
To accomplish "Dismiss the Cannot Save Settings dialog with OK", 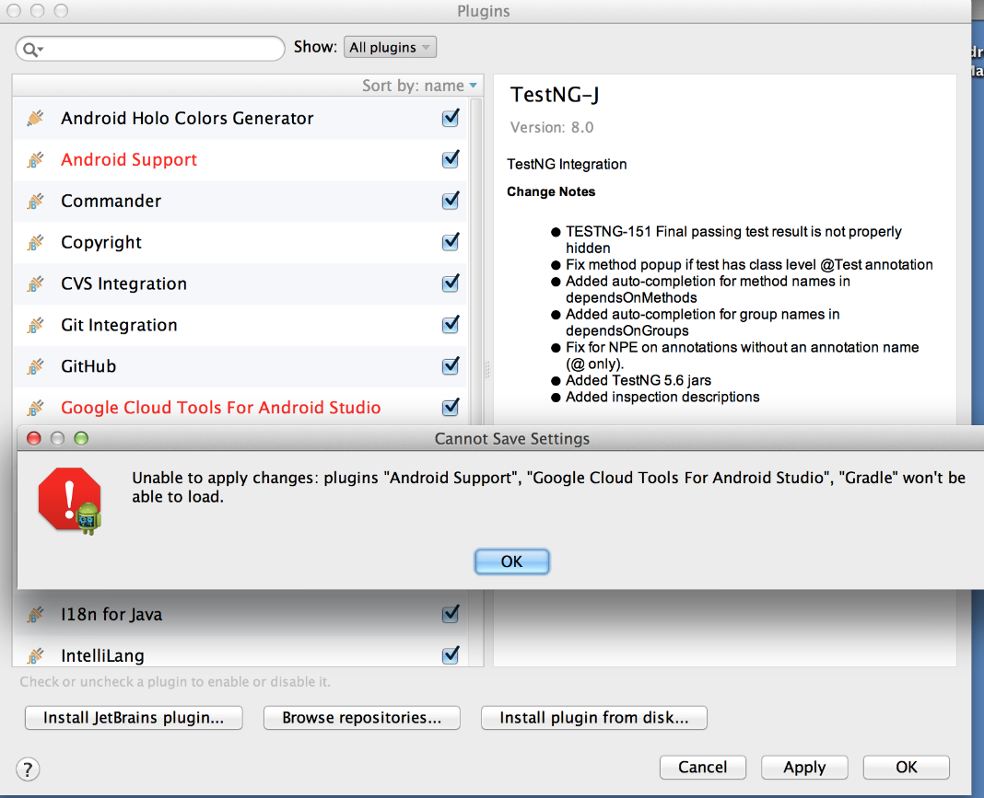I will [x=511, y=561].
